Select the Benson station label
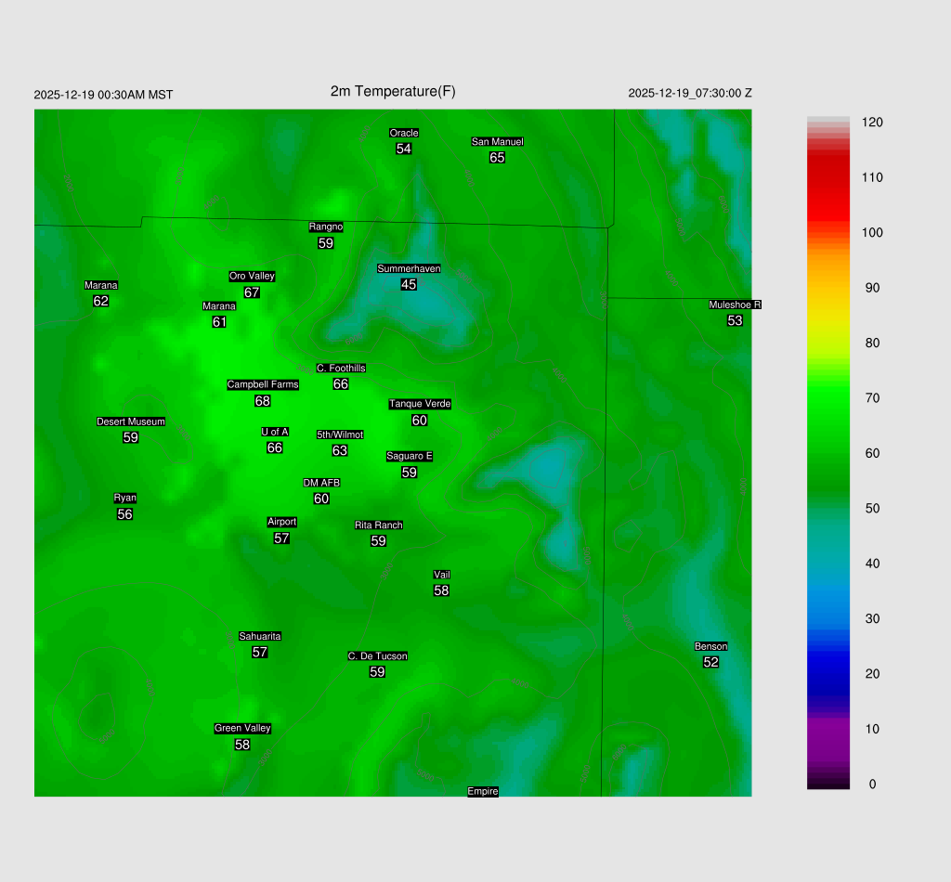This screenshot has width=951, height=882. click(x=710, y=647)
